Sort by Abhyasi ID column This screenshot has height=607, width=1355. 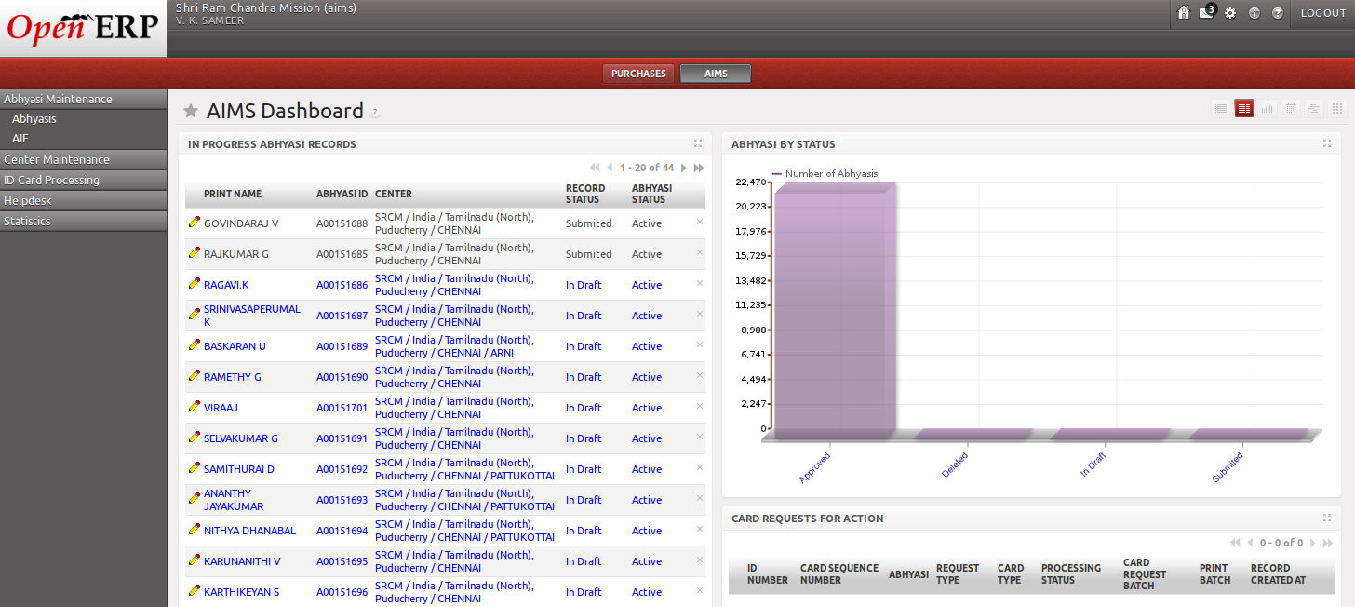click(342, 194)
